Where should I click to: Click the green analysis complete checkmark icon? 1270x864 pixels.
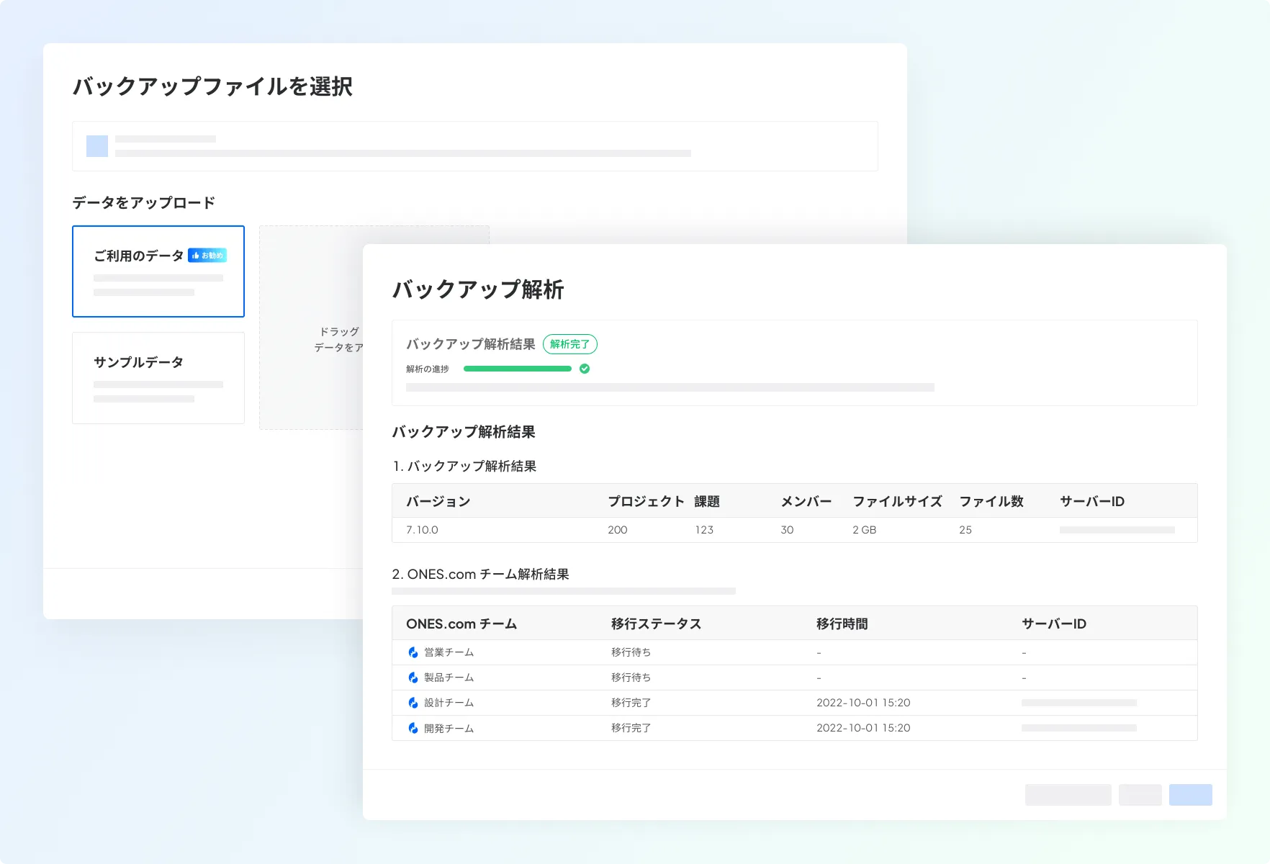coord(585,369)
